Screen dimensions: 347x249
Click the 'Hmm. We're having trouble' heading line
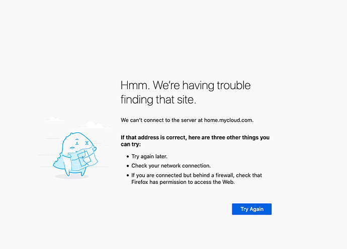pyautogui.click(x=186, y=85)
